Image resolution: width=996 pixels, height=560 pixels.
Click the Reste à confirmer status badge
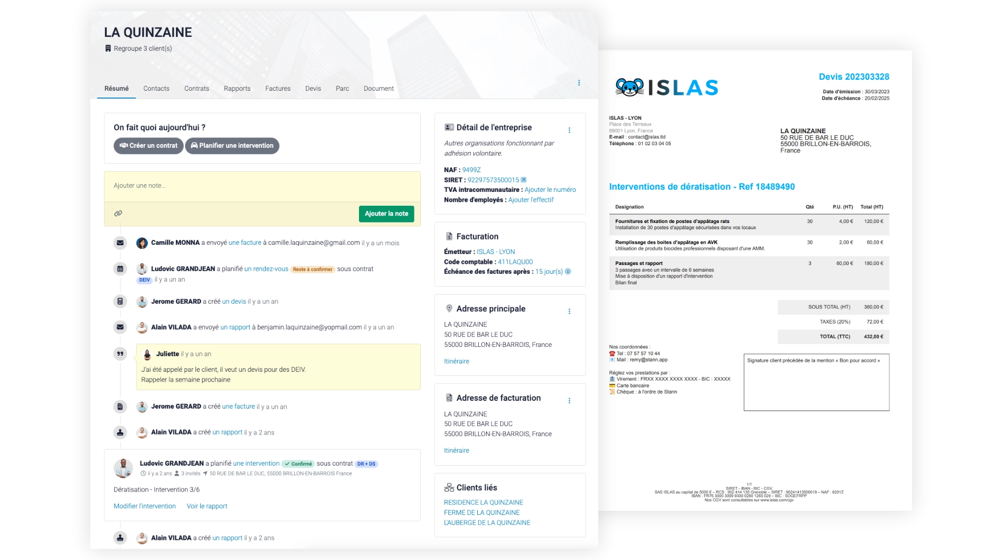click(313, 270)
